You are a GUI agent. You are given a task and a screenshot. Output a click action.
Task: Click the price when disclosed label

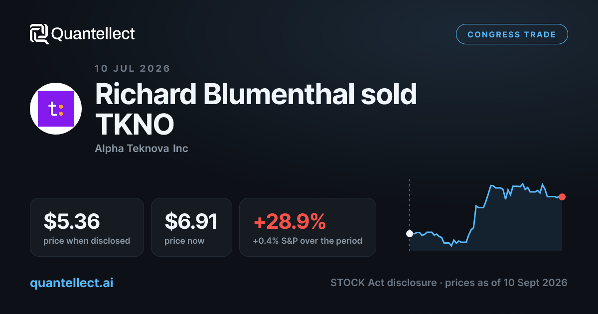pyautogui.click(x=87, y=241)
